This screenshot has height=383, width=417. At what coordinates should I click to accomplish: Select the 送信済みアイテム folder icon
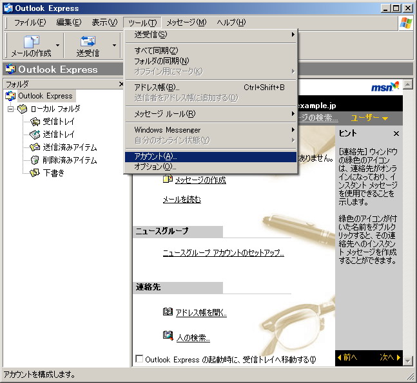(x=35, y=147)
